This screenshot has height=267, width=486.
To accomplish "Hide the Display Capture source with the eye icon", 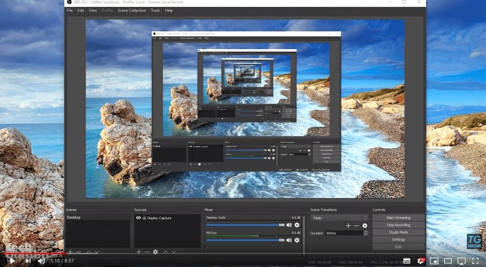I will pyautogui.click(x=139, y=218).
